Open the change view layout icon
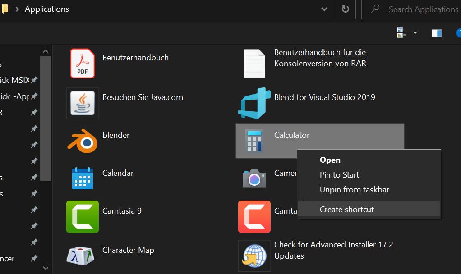The image size is (461, 274). click(401, 32)
